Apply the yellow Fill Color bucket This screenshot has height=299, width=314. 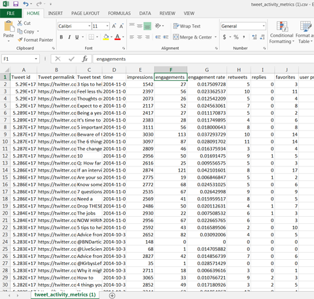click(106, 37)
